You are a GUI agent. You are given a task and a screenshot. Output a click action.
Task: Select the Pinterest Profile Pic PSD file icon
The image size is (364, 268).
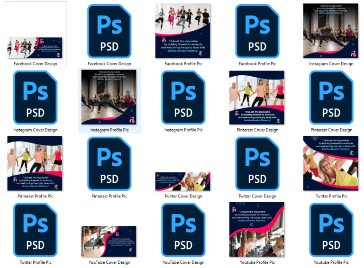[109, 163]
